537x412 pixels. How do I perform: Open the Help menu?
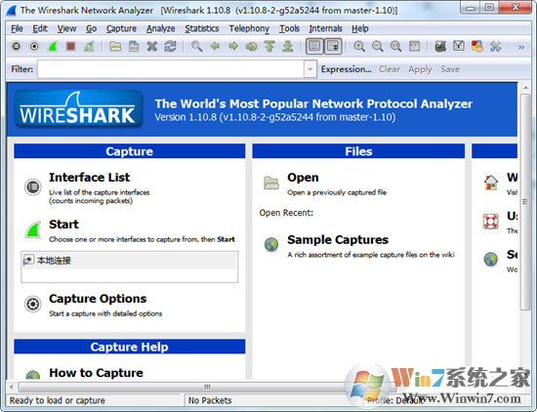point(360,28)
